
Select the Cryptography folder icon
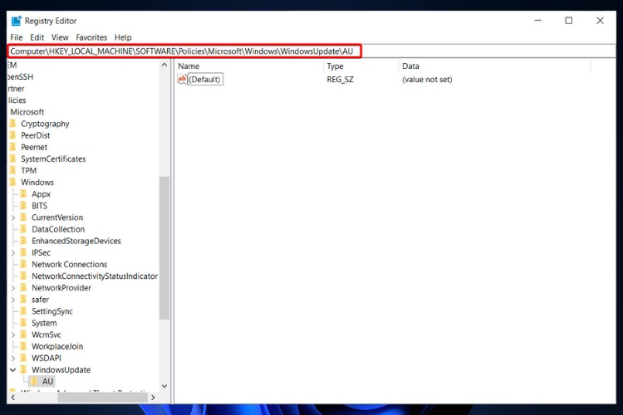pyautogui.click(x=12, y=124)
